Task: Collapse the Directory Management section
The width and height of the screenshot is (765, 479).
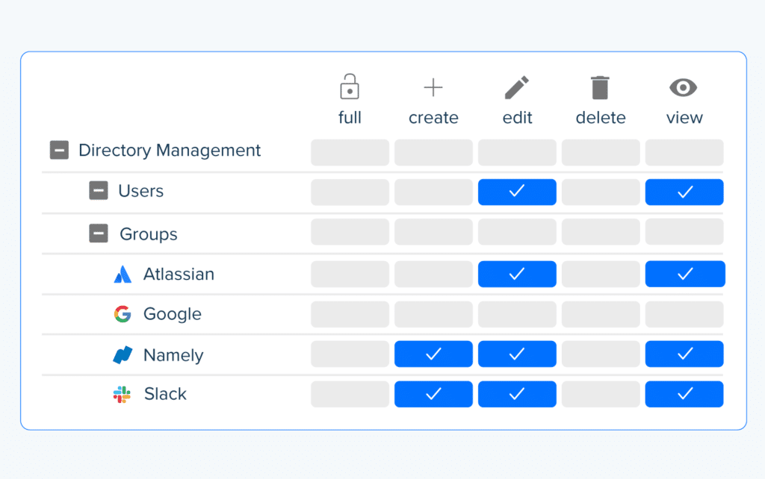Action: click(59, 149)
